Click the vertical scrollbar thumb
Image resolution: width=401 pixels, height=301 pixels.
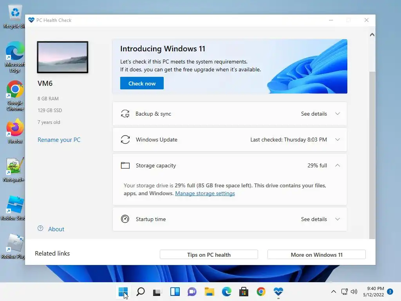(x=372, y=155)
